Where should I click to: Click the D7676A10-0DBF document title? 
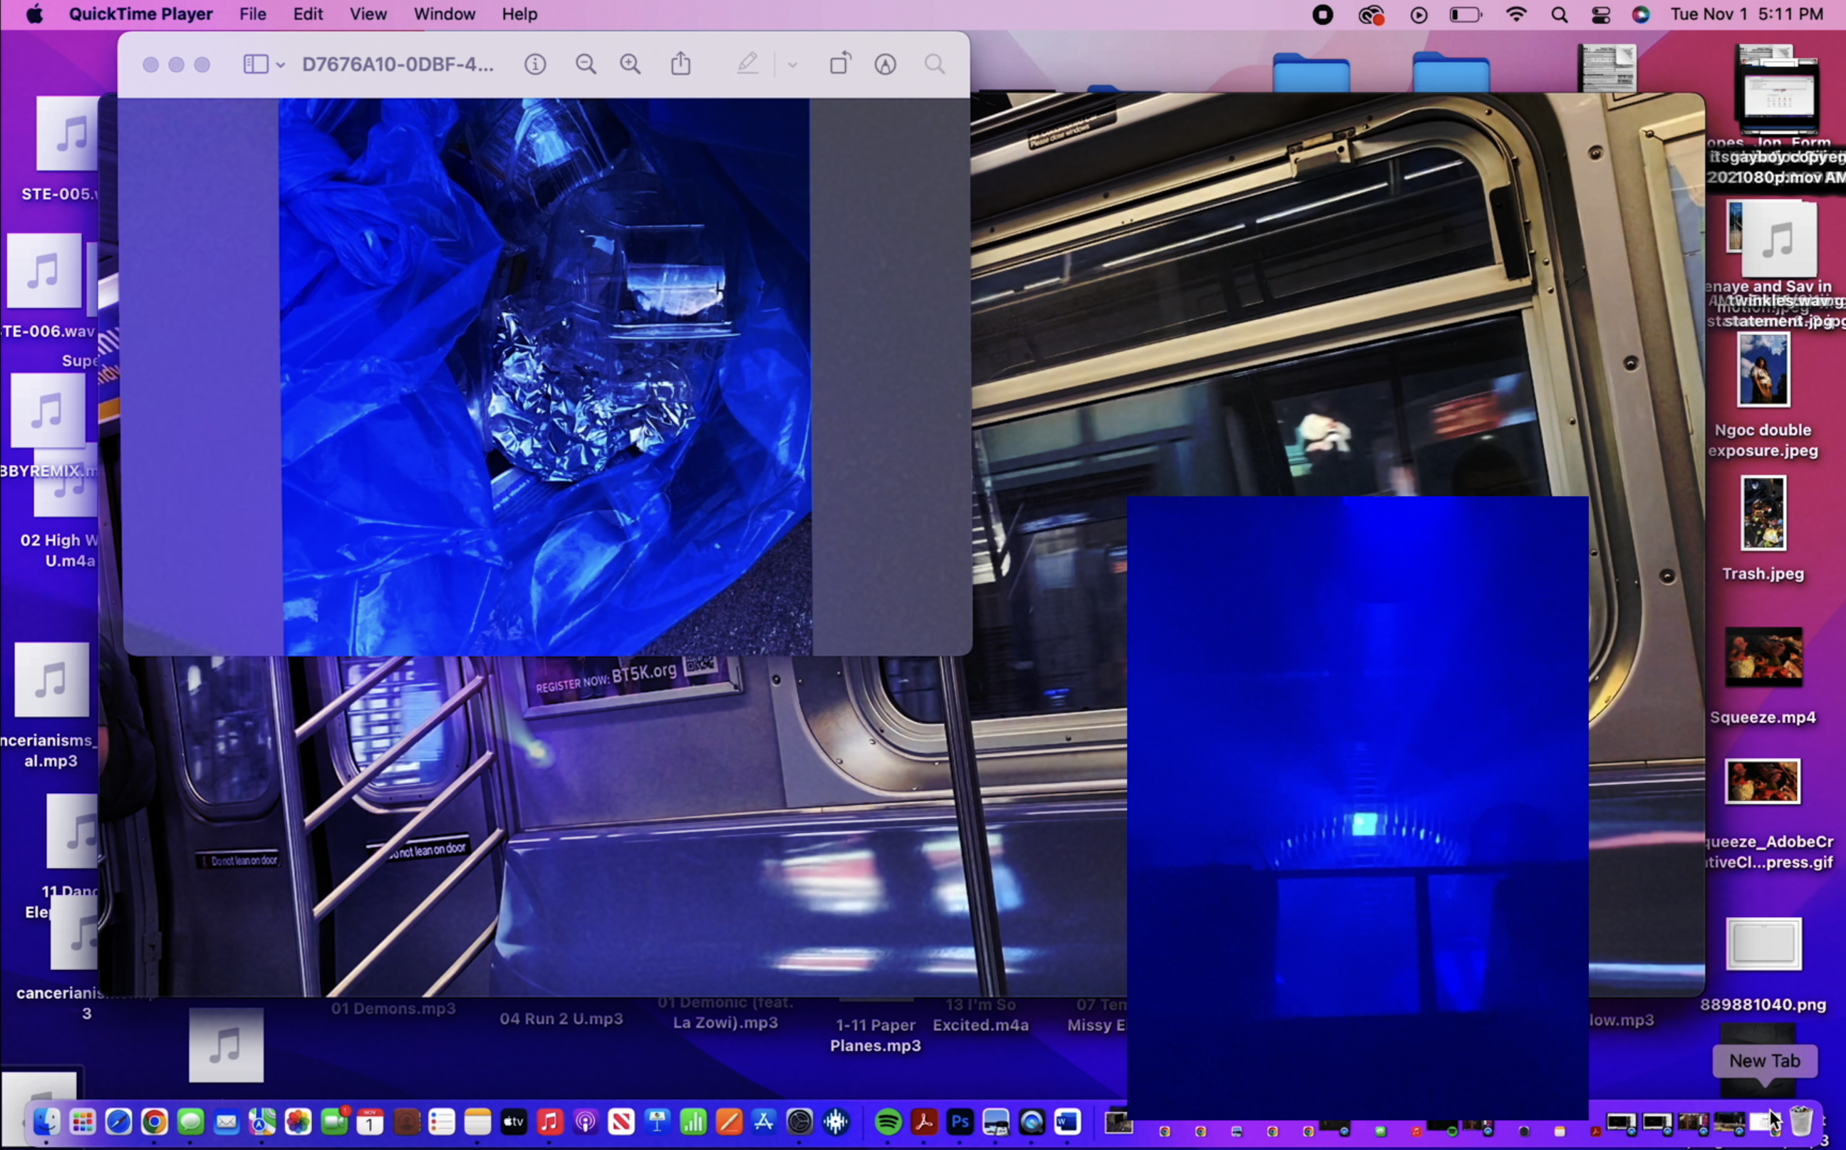point(398,65)
